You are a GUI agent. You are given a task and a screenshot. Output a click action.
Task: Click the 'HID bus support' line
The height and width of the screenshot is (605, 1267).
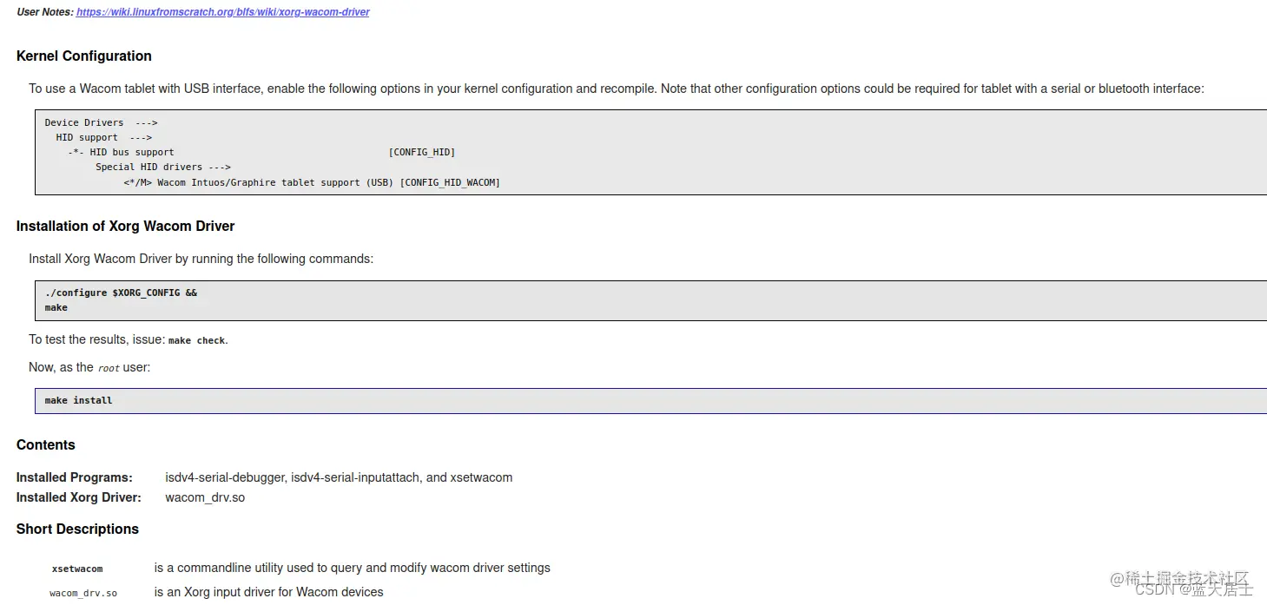[x=122, y=152]
